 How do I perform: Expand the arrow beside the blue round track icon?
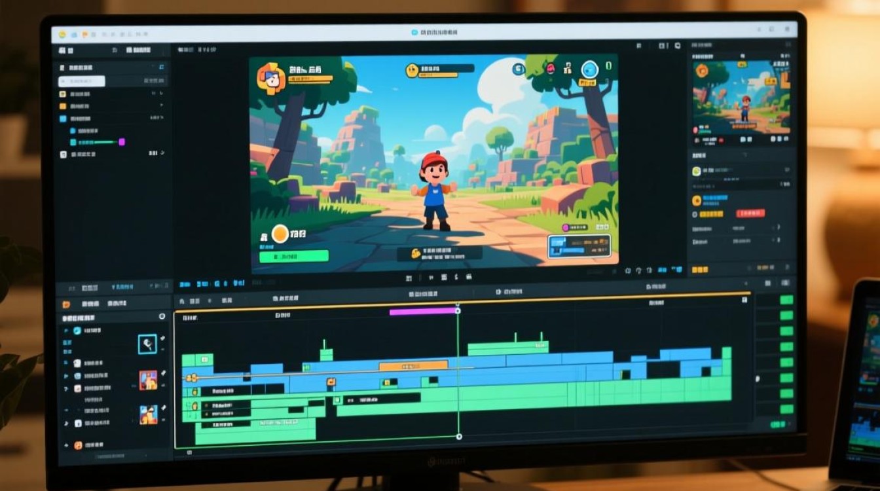[x=65, y=331]
